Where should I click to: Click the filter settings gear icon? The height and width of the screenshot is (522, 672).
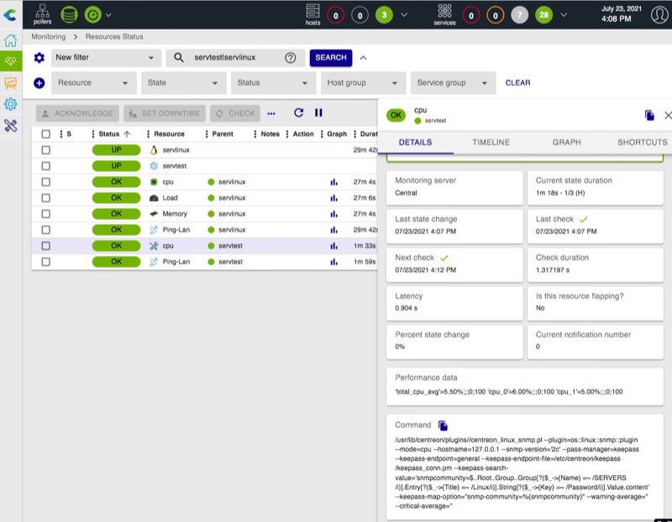pos(39,58)
